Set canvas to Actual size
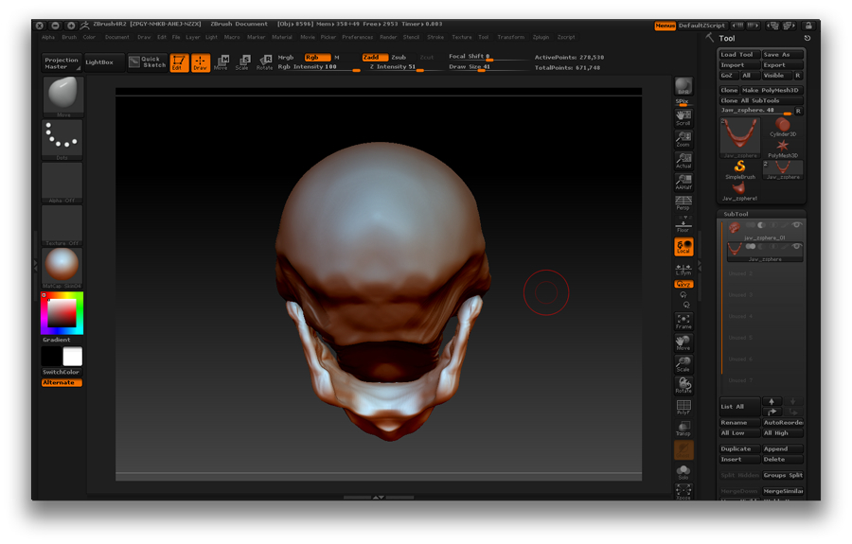This screenshot has height=544, width=852. pyautogui.click(x=683, y=161)
